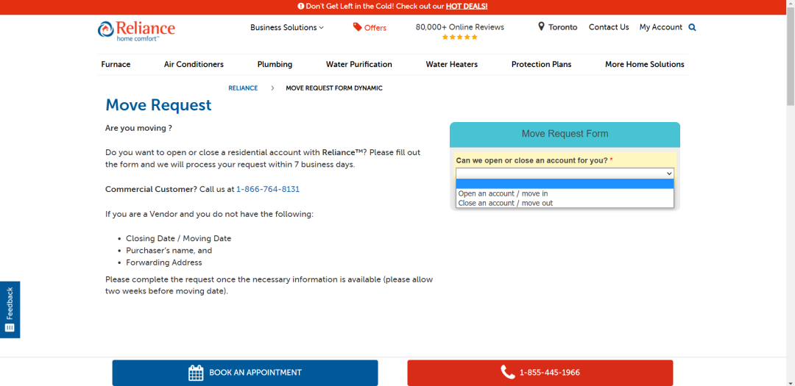Open the Water Purification menu
This screenshot has height=386, width=795.
[x=359, y=65]
